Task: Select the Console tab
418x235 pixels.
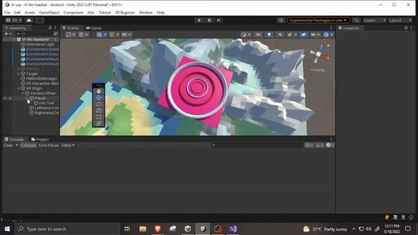Action: [14, 139]
